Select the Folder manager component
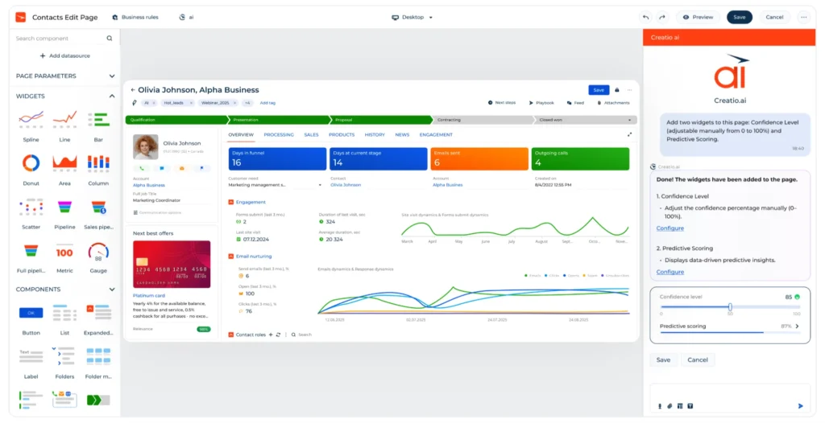The image size is (825, 423). (x=98, y=362)
